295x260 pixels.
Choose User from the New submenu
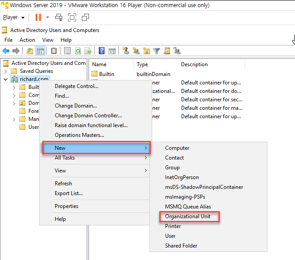pos(208,236)
